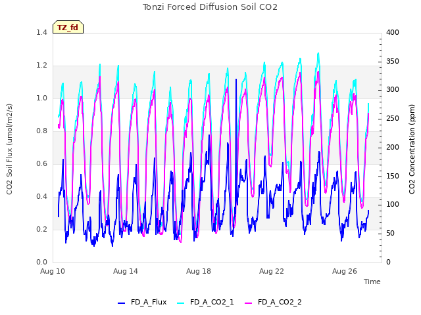The image size is (421, 315).
Task: Click the CO2 Concentration (ppm) axis title
Action: click(412, 149)
